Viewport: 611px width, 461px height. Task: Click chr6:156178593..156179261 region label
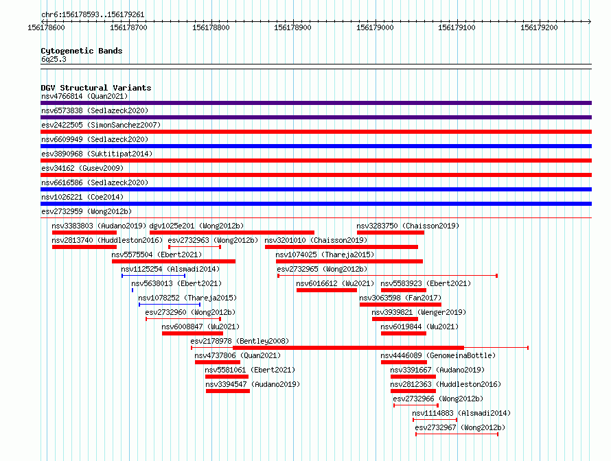(x=93, y=15)
